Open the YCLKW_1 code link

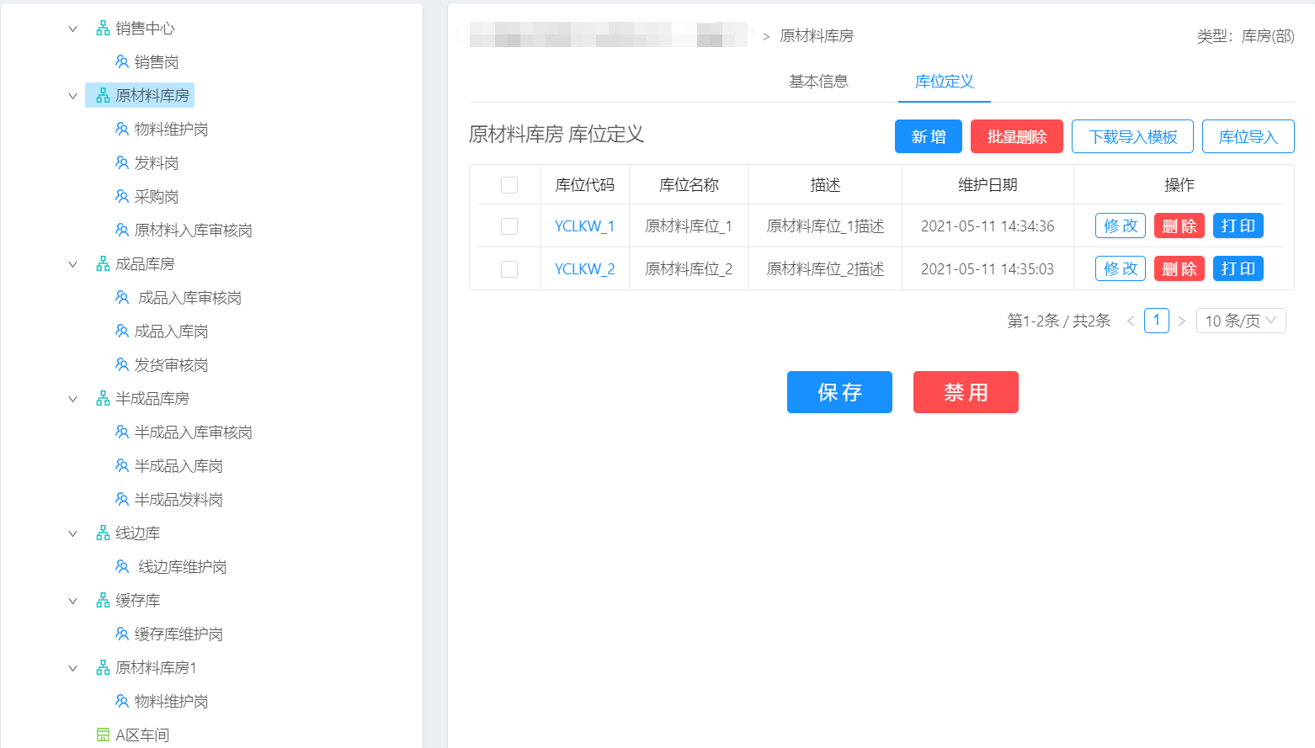point(584,226)
